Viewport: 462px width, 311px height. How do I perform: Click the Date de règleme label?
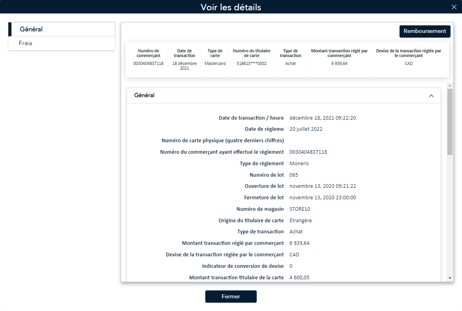[264, 129]
